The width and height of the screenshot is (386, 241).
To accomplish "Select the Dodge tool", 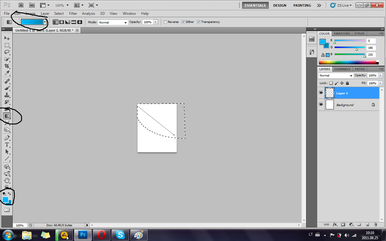I will (x=7, y=130).
